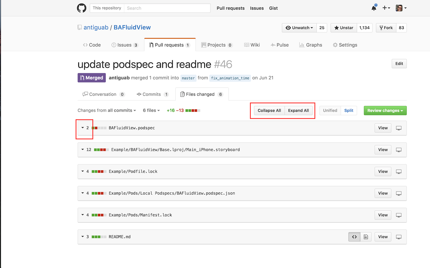View the Main_iPhone.storyboard file
Image resolution: width=430 pixels, height=268 pixels.
coord(383,150)
